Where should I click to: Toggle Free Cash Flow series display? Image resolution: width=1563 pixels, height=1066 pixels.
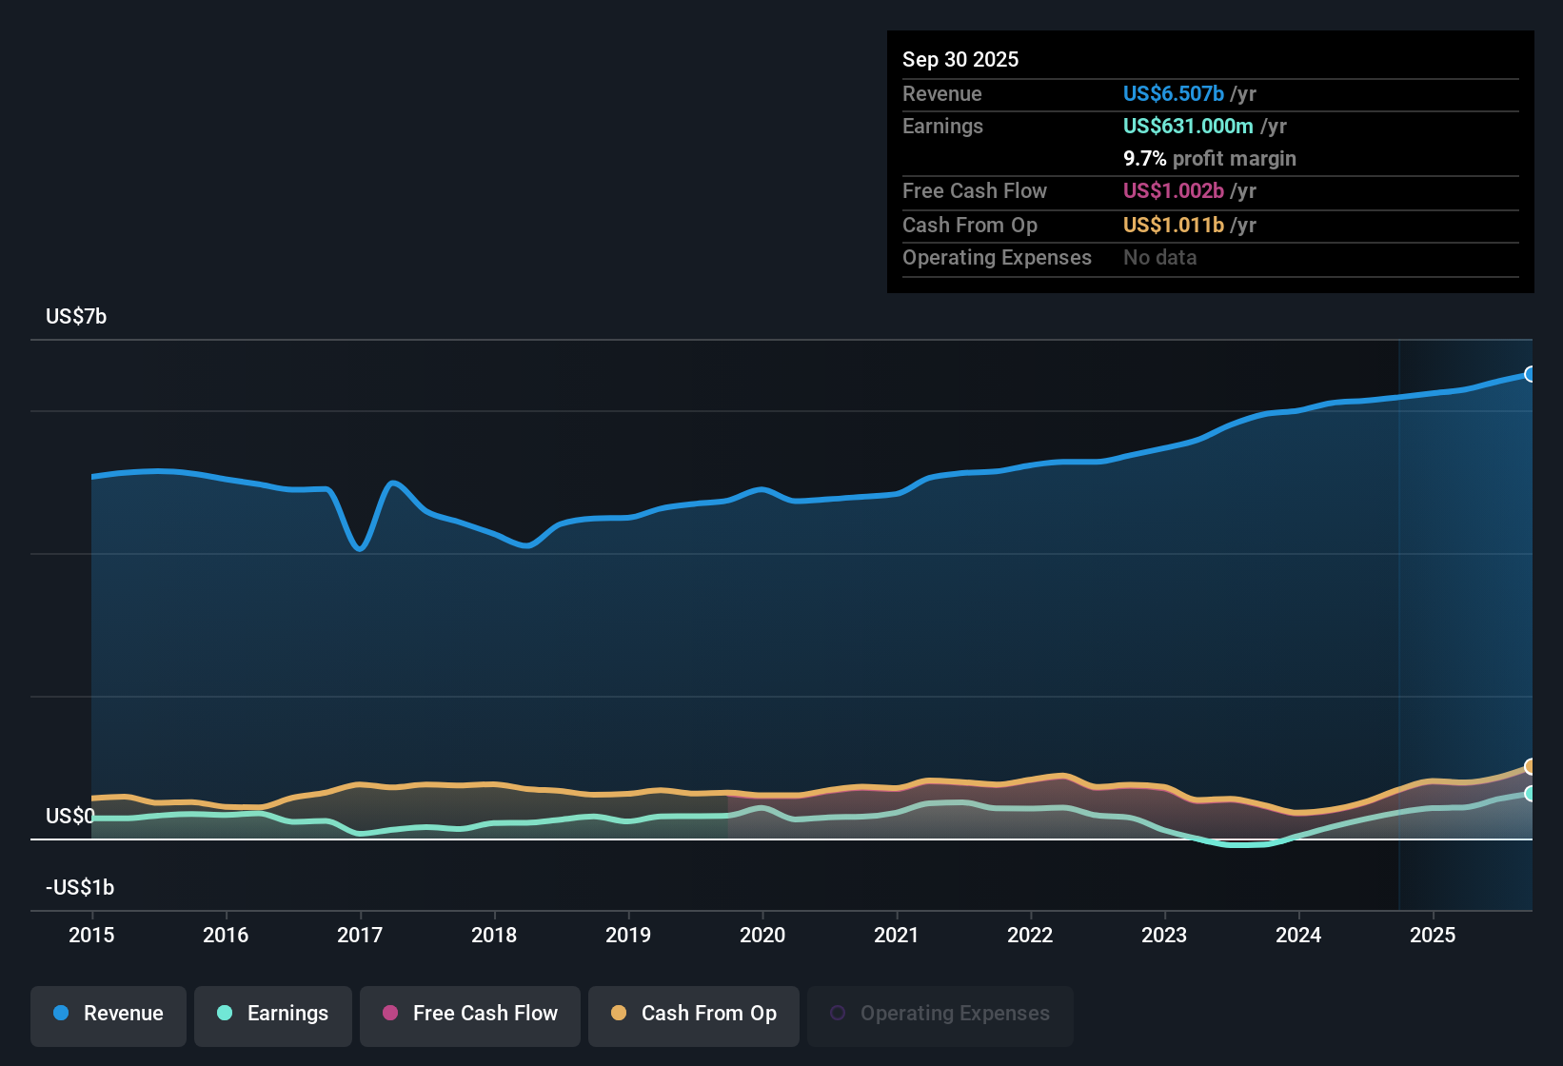click(469, 1014)
